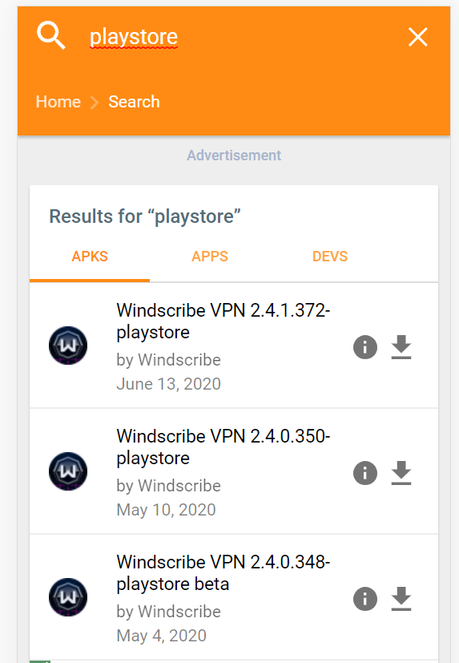This screenshot has height=663, width=459.
Task: Open info for Windscribe VPN 2.4.0.350
Action: point(365,473)
